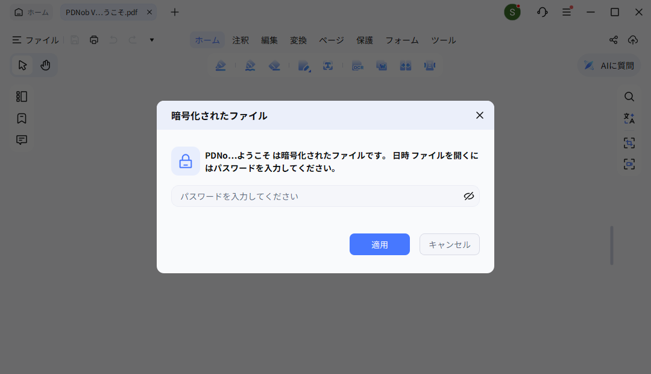Select the hand pan tool
Viewport: 651px width, 374px height.
(45, 65)
